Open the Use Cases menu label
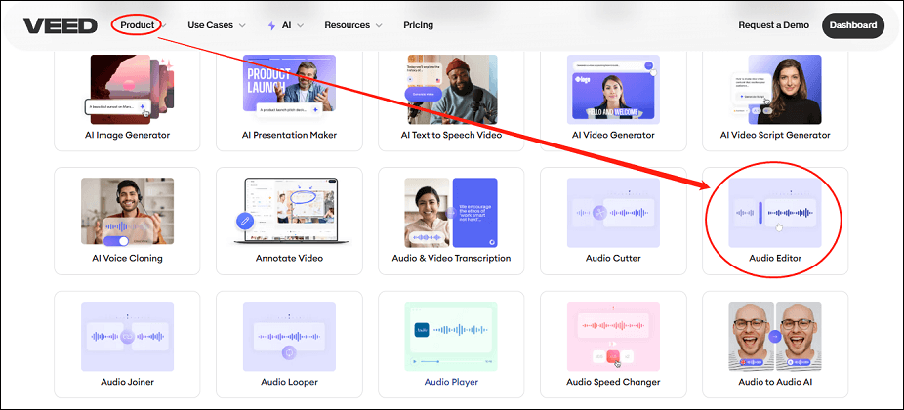904x410 pixels. [x=211, y=25]
